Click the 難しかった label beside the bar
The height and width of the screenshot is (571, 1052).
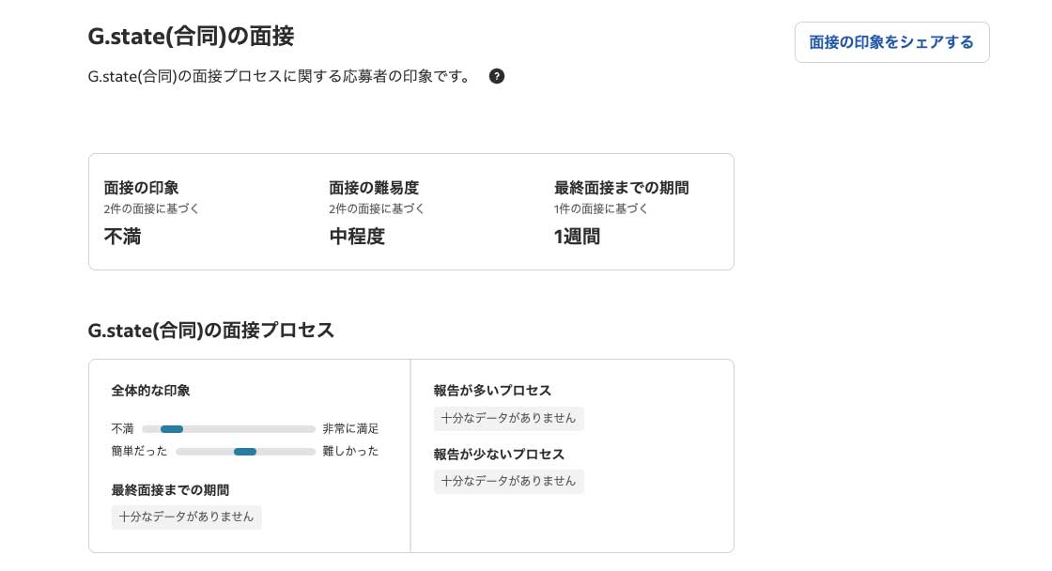(350, 452)
